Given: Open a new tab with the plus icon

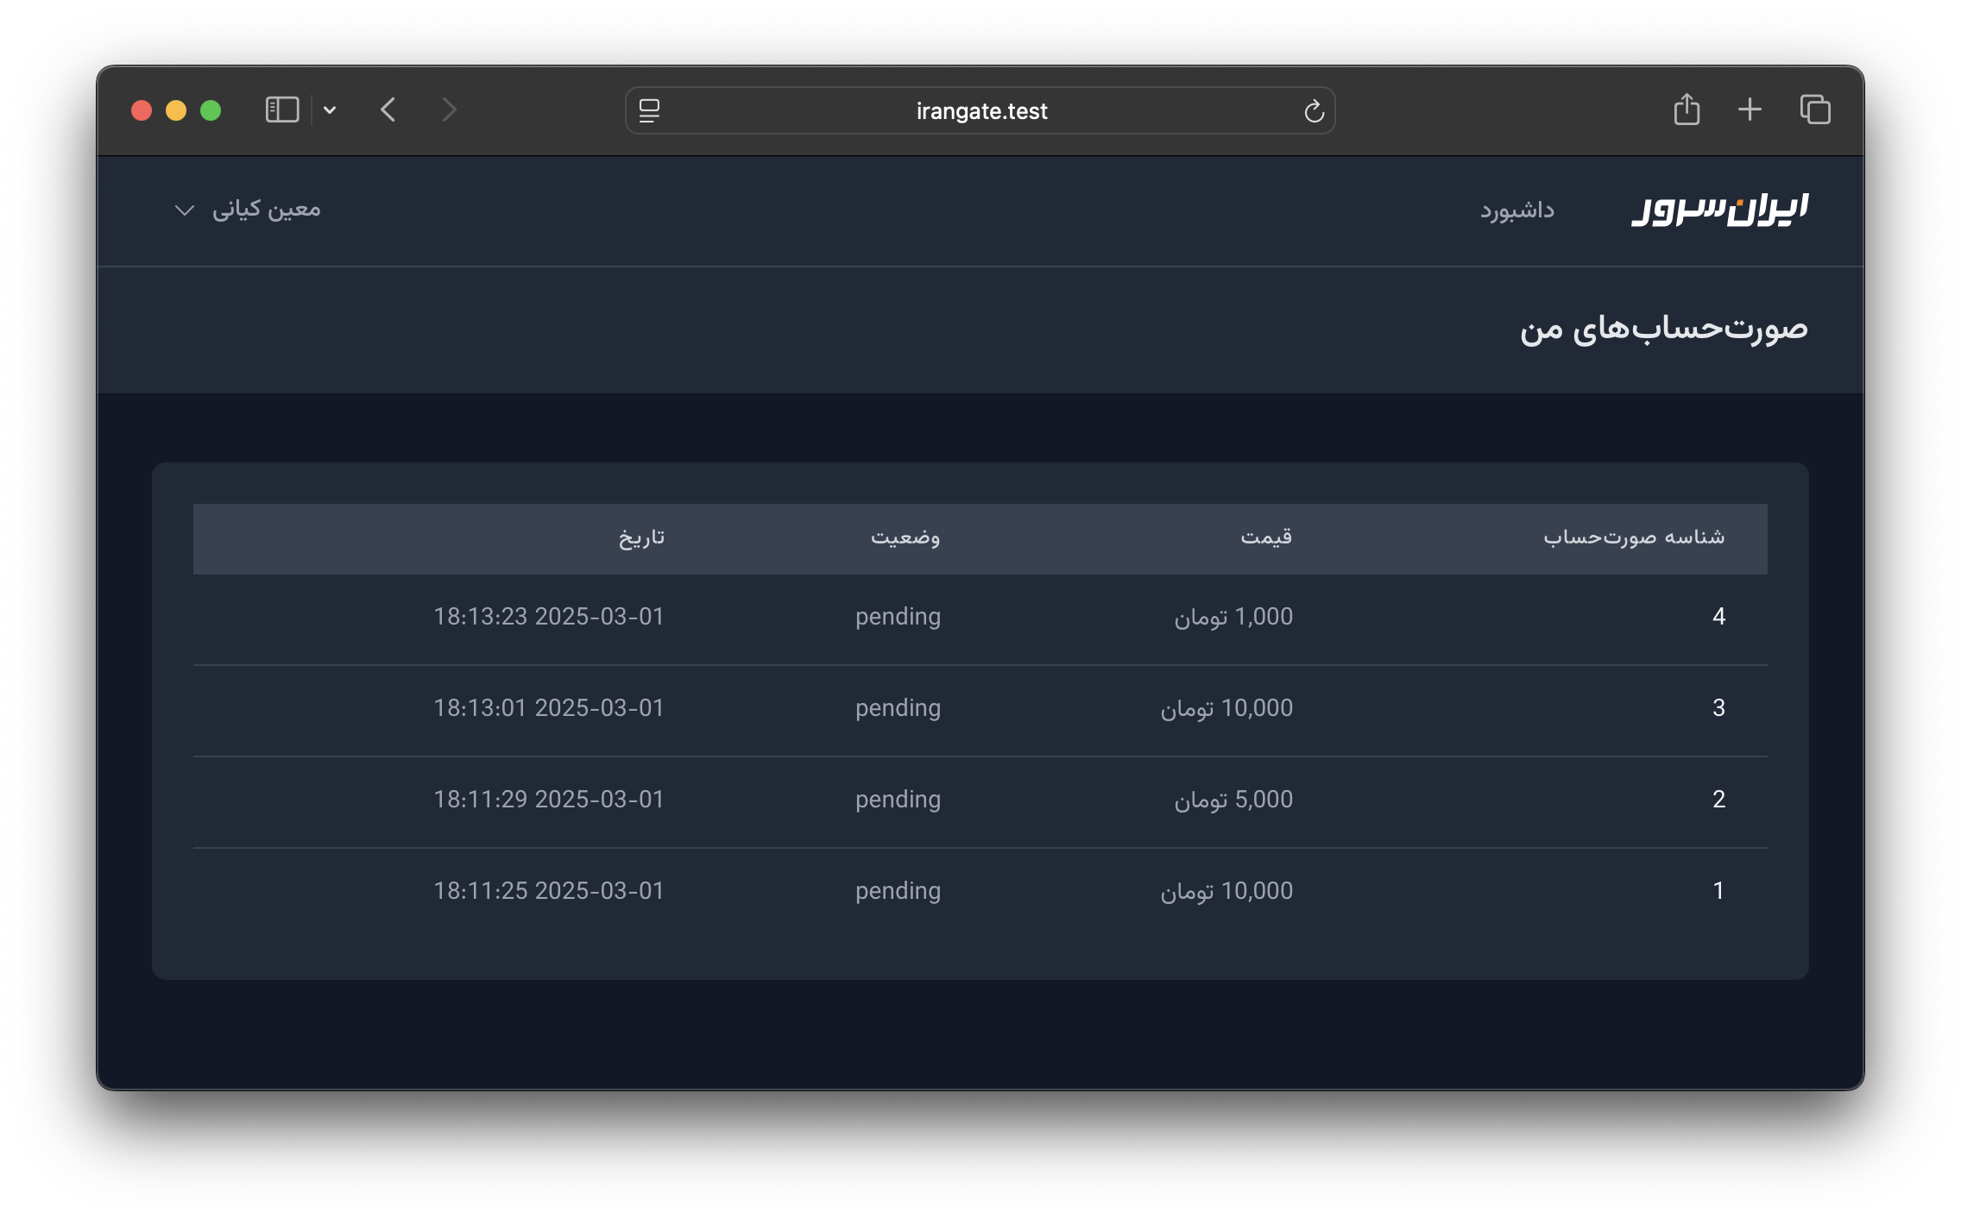Looking at the screenshot, I should point(1750,110).
